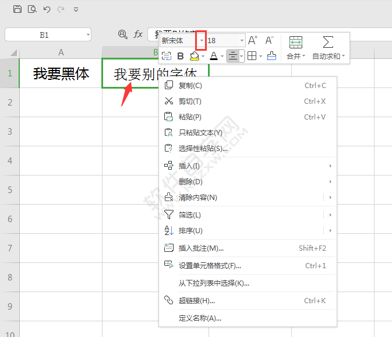Click cell A4 in the grid

point(61,160)
